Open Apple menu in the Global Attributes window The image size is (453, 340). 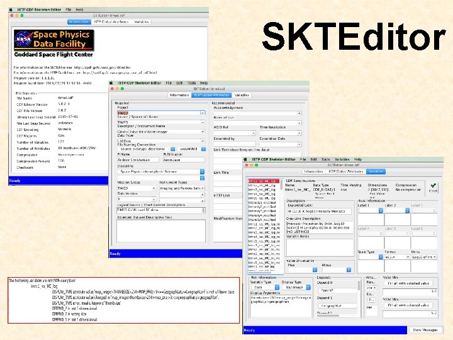pos(111,83)
